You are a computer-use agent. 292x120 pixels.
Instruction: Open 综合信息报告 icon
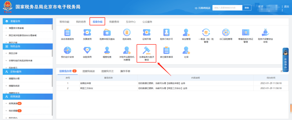pos(67,33)
